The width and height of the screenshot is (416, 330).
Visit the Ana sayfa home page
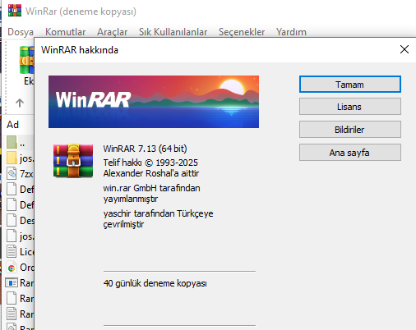coord(350,153)
